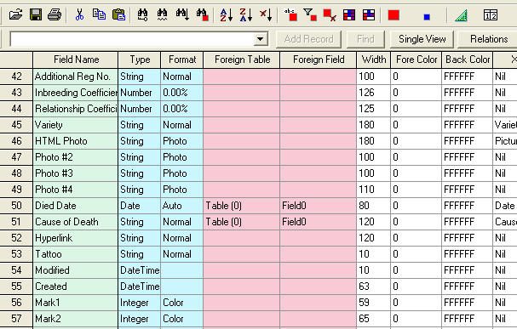Image resolution: width=517 pixels, height=329 pixels.
Task: Select row header 42
Action: coord(16,77)
